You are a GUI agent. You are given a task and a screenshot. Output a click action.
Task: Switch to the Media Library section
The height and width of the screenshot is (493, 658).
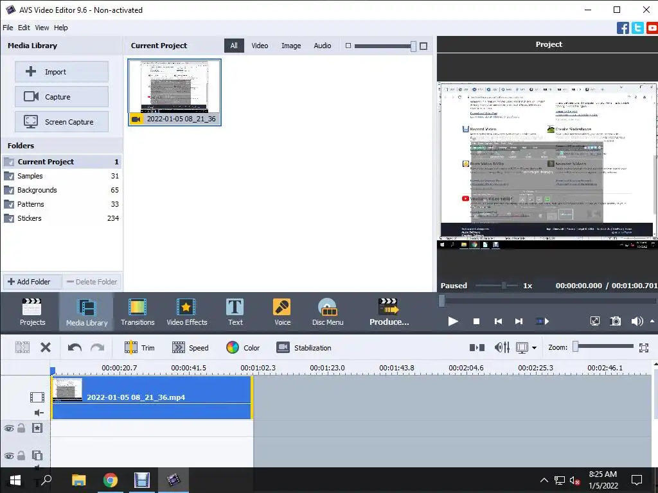[x=87, y=313]
